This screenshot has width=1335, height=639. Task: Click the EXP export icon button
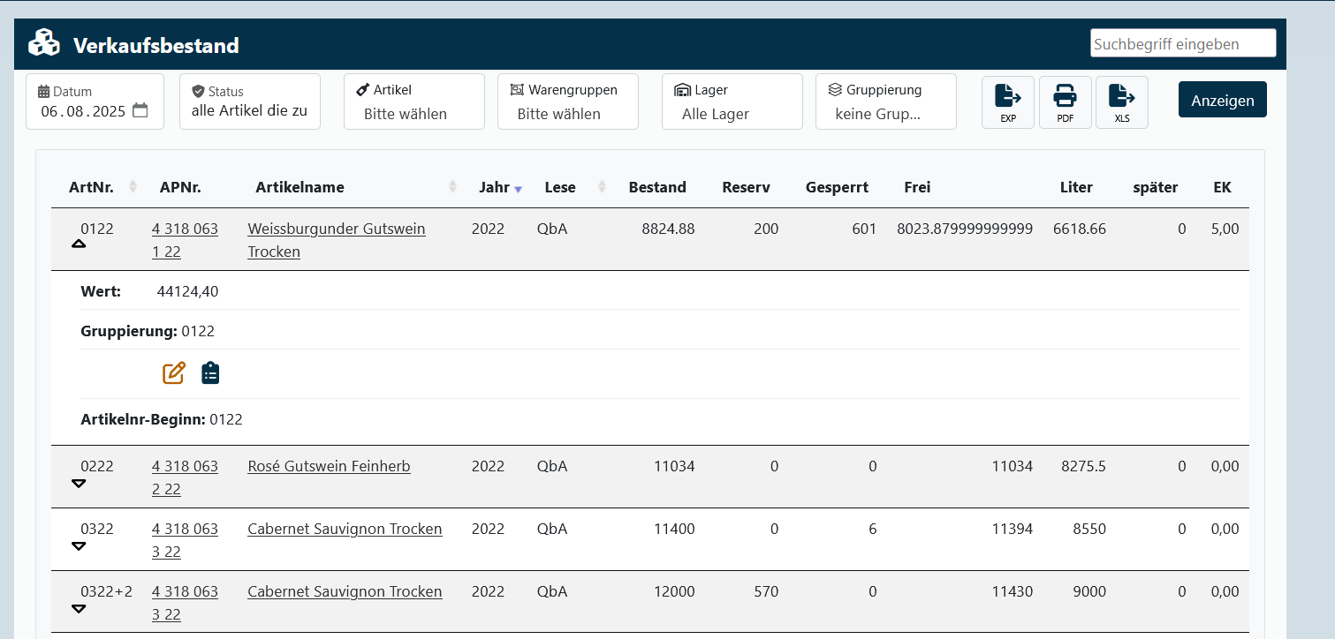click(x=1007, y=101)
